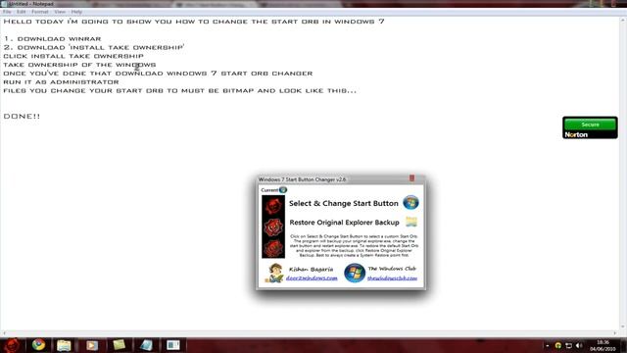Open the thewindowsclub.com link
This screenshot has width=627, height=353.
point(392,277)
